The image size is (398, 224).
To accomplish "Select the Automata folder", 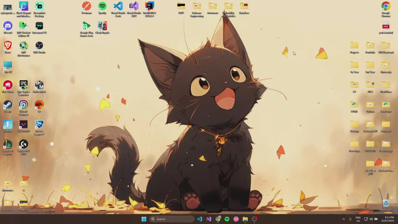I will [x=213, y=8].
